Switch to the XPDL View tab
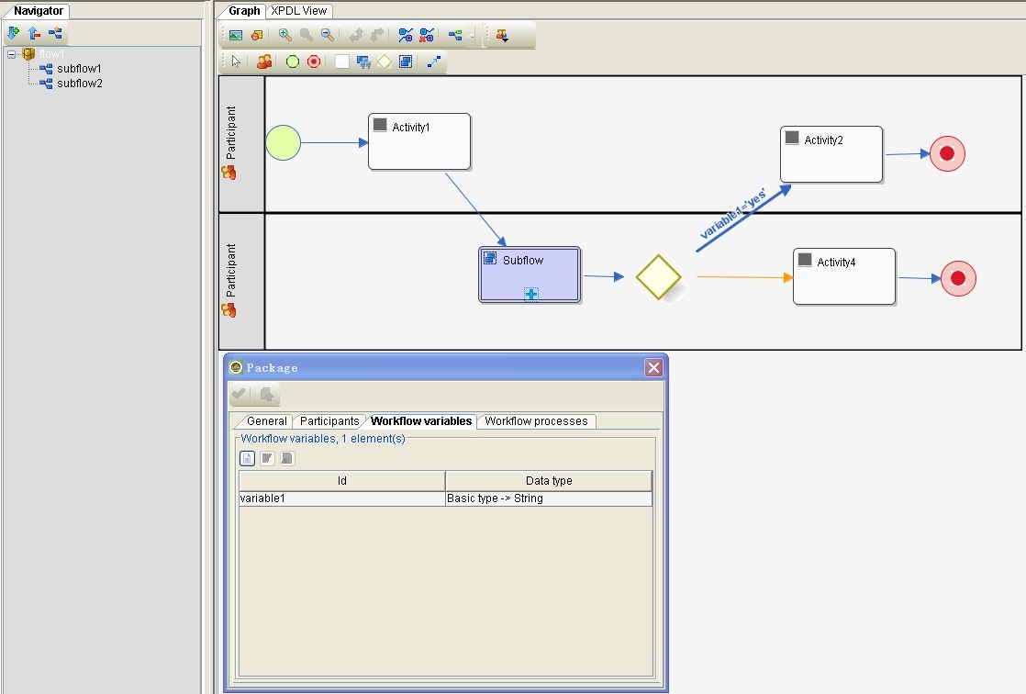 pos(300,11)
